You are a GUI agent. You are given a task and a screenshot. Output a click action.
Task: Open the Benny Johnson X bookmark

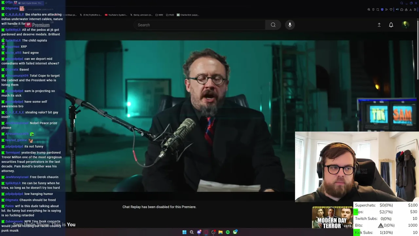141,15
